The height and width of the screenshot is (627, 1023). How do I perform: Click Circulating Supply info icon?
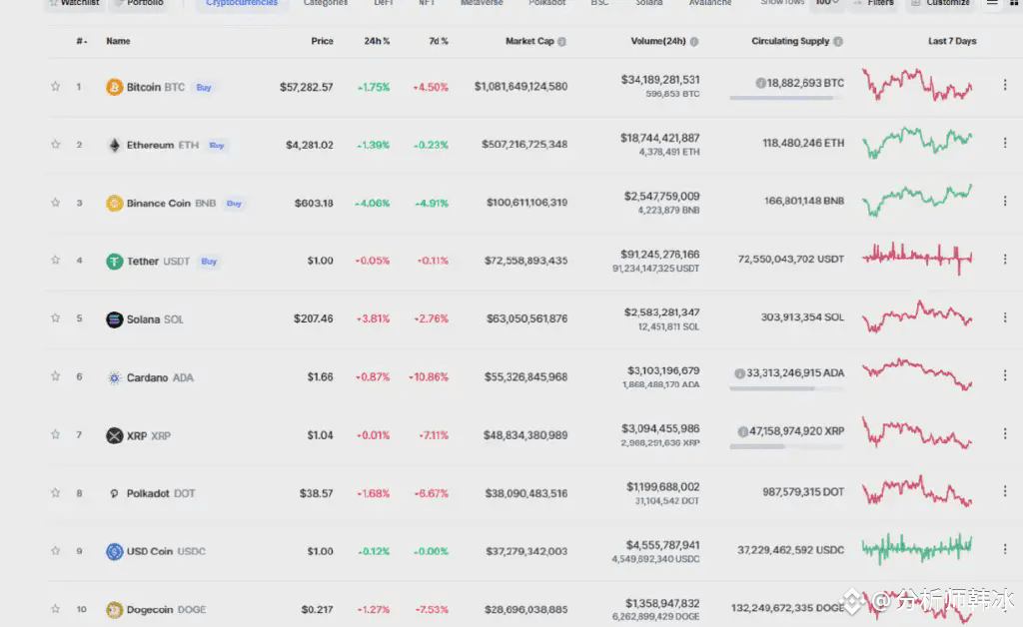coord(838,42)
